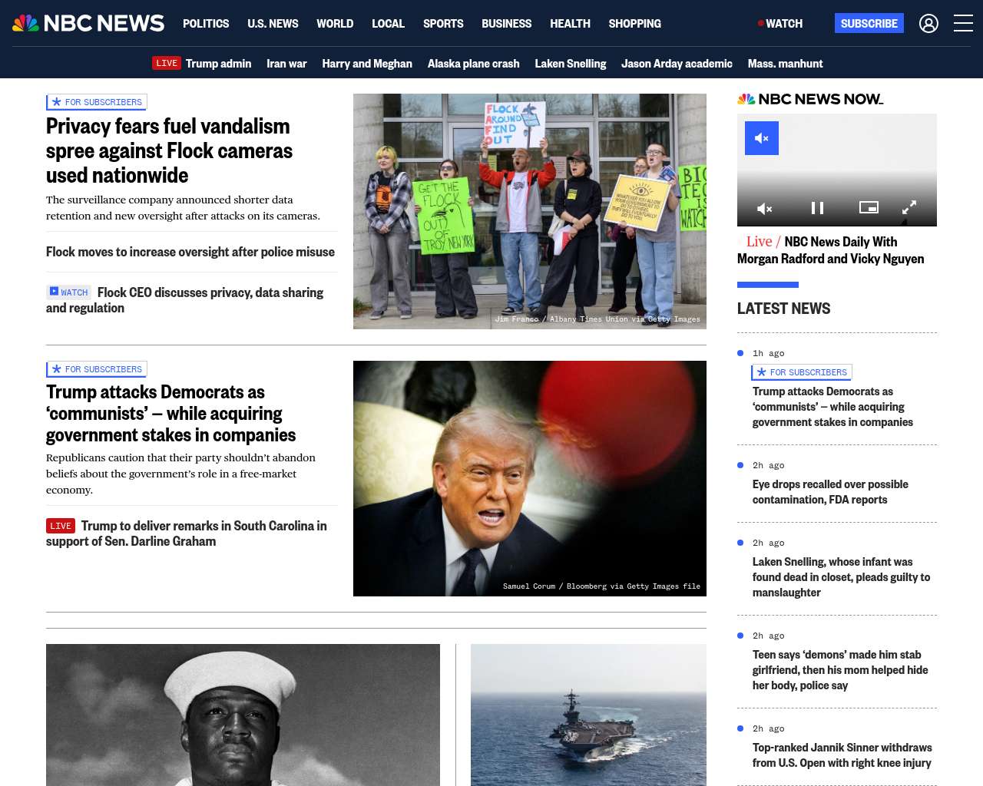This screenshot has width=983, height=786.
Task: Click For Subscribers badge in Latest News
Action: coord(802,372)
